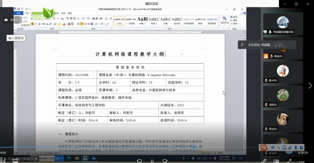Expand the next participants arrow
Screen dimensions: 314x163
310,86
